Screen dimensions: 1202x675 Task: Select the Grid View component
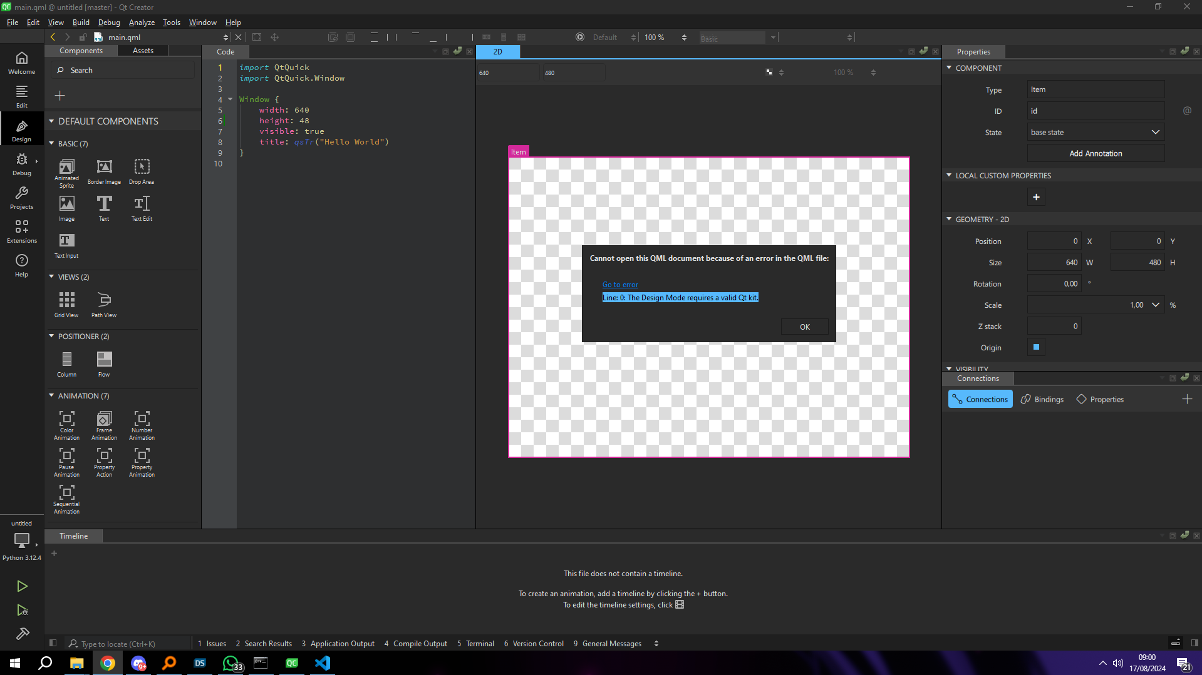pyautogui.click(x=66, y=305)
